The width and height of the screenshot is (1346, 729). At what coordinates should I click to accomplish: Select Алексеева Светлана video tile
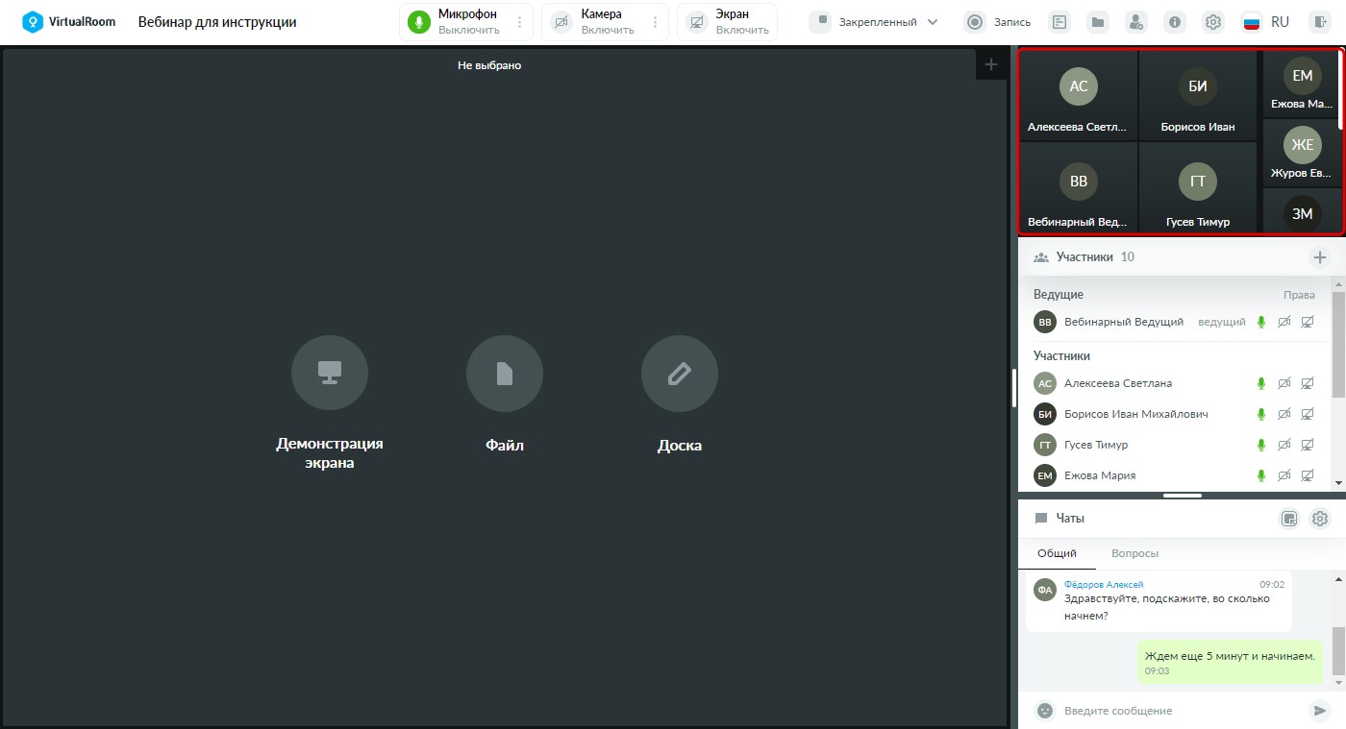click(1078, 95)
